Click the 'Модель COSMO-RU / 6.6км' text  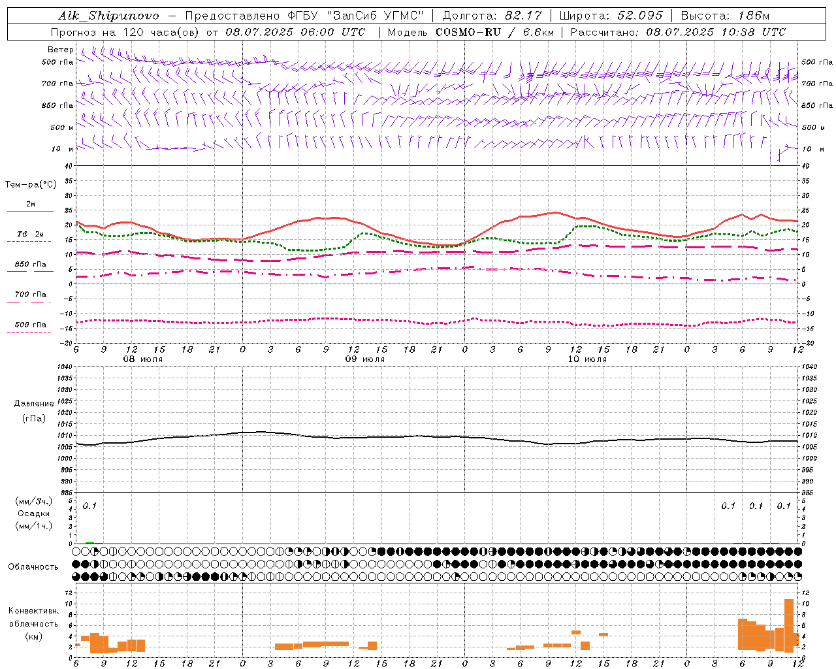click(470, 32)
